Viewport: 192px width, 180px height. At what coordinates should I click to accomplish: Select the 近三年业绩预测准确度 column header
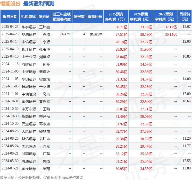[x=62, y=17]
